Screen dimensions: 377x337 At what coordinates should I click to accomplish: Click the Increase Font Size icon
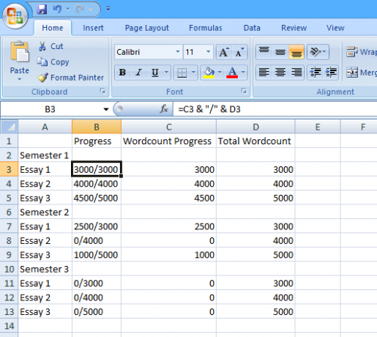coord(224,52)
